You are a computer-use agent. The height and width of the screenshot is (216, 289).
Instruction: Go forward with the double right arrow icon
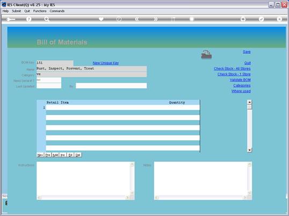point(155,19)
